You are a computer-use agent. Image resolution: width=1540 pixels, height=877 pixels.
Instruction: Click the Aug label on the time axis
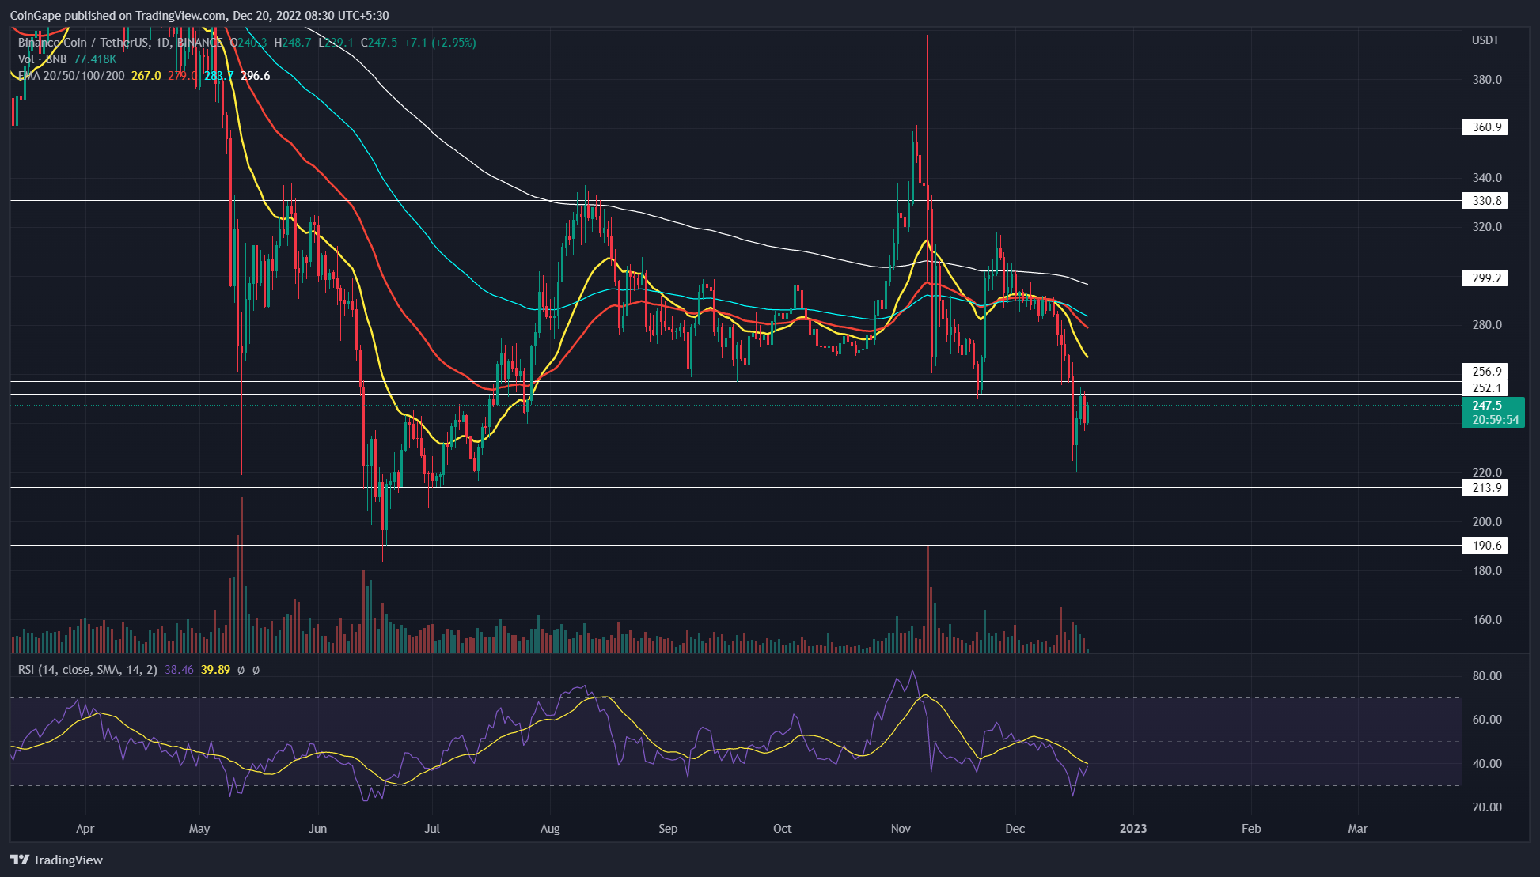click(x=550, y=829)
